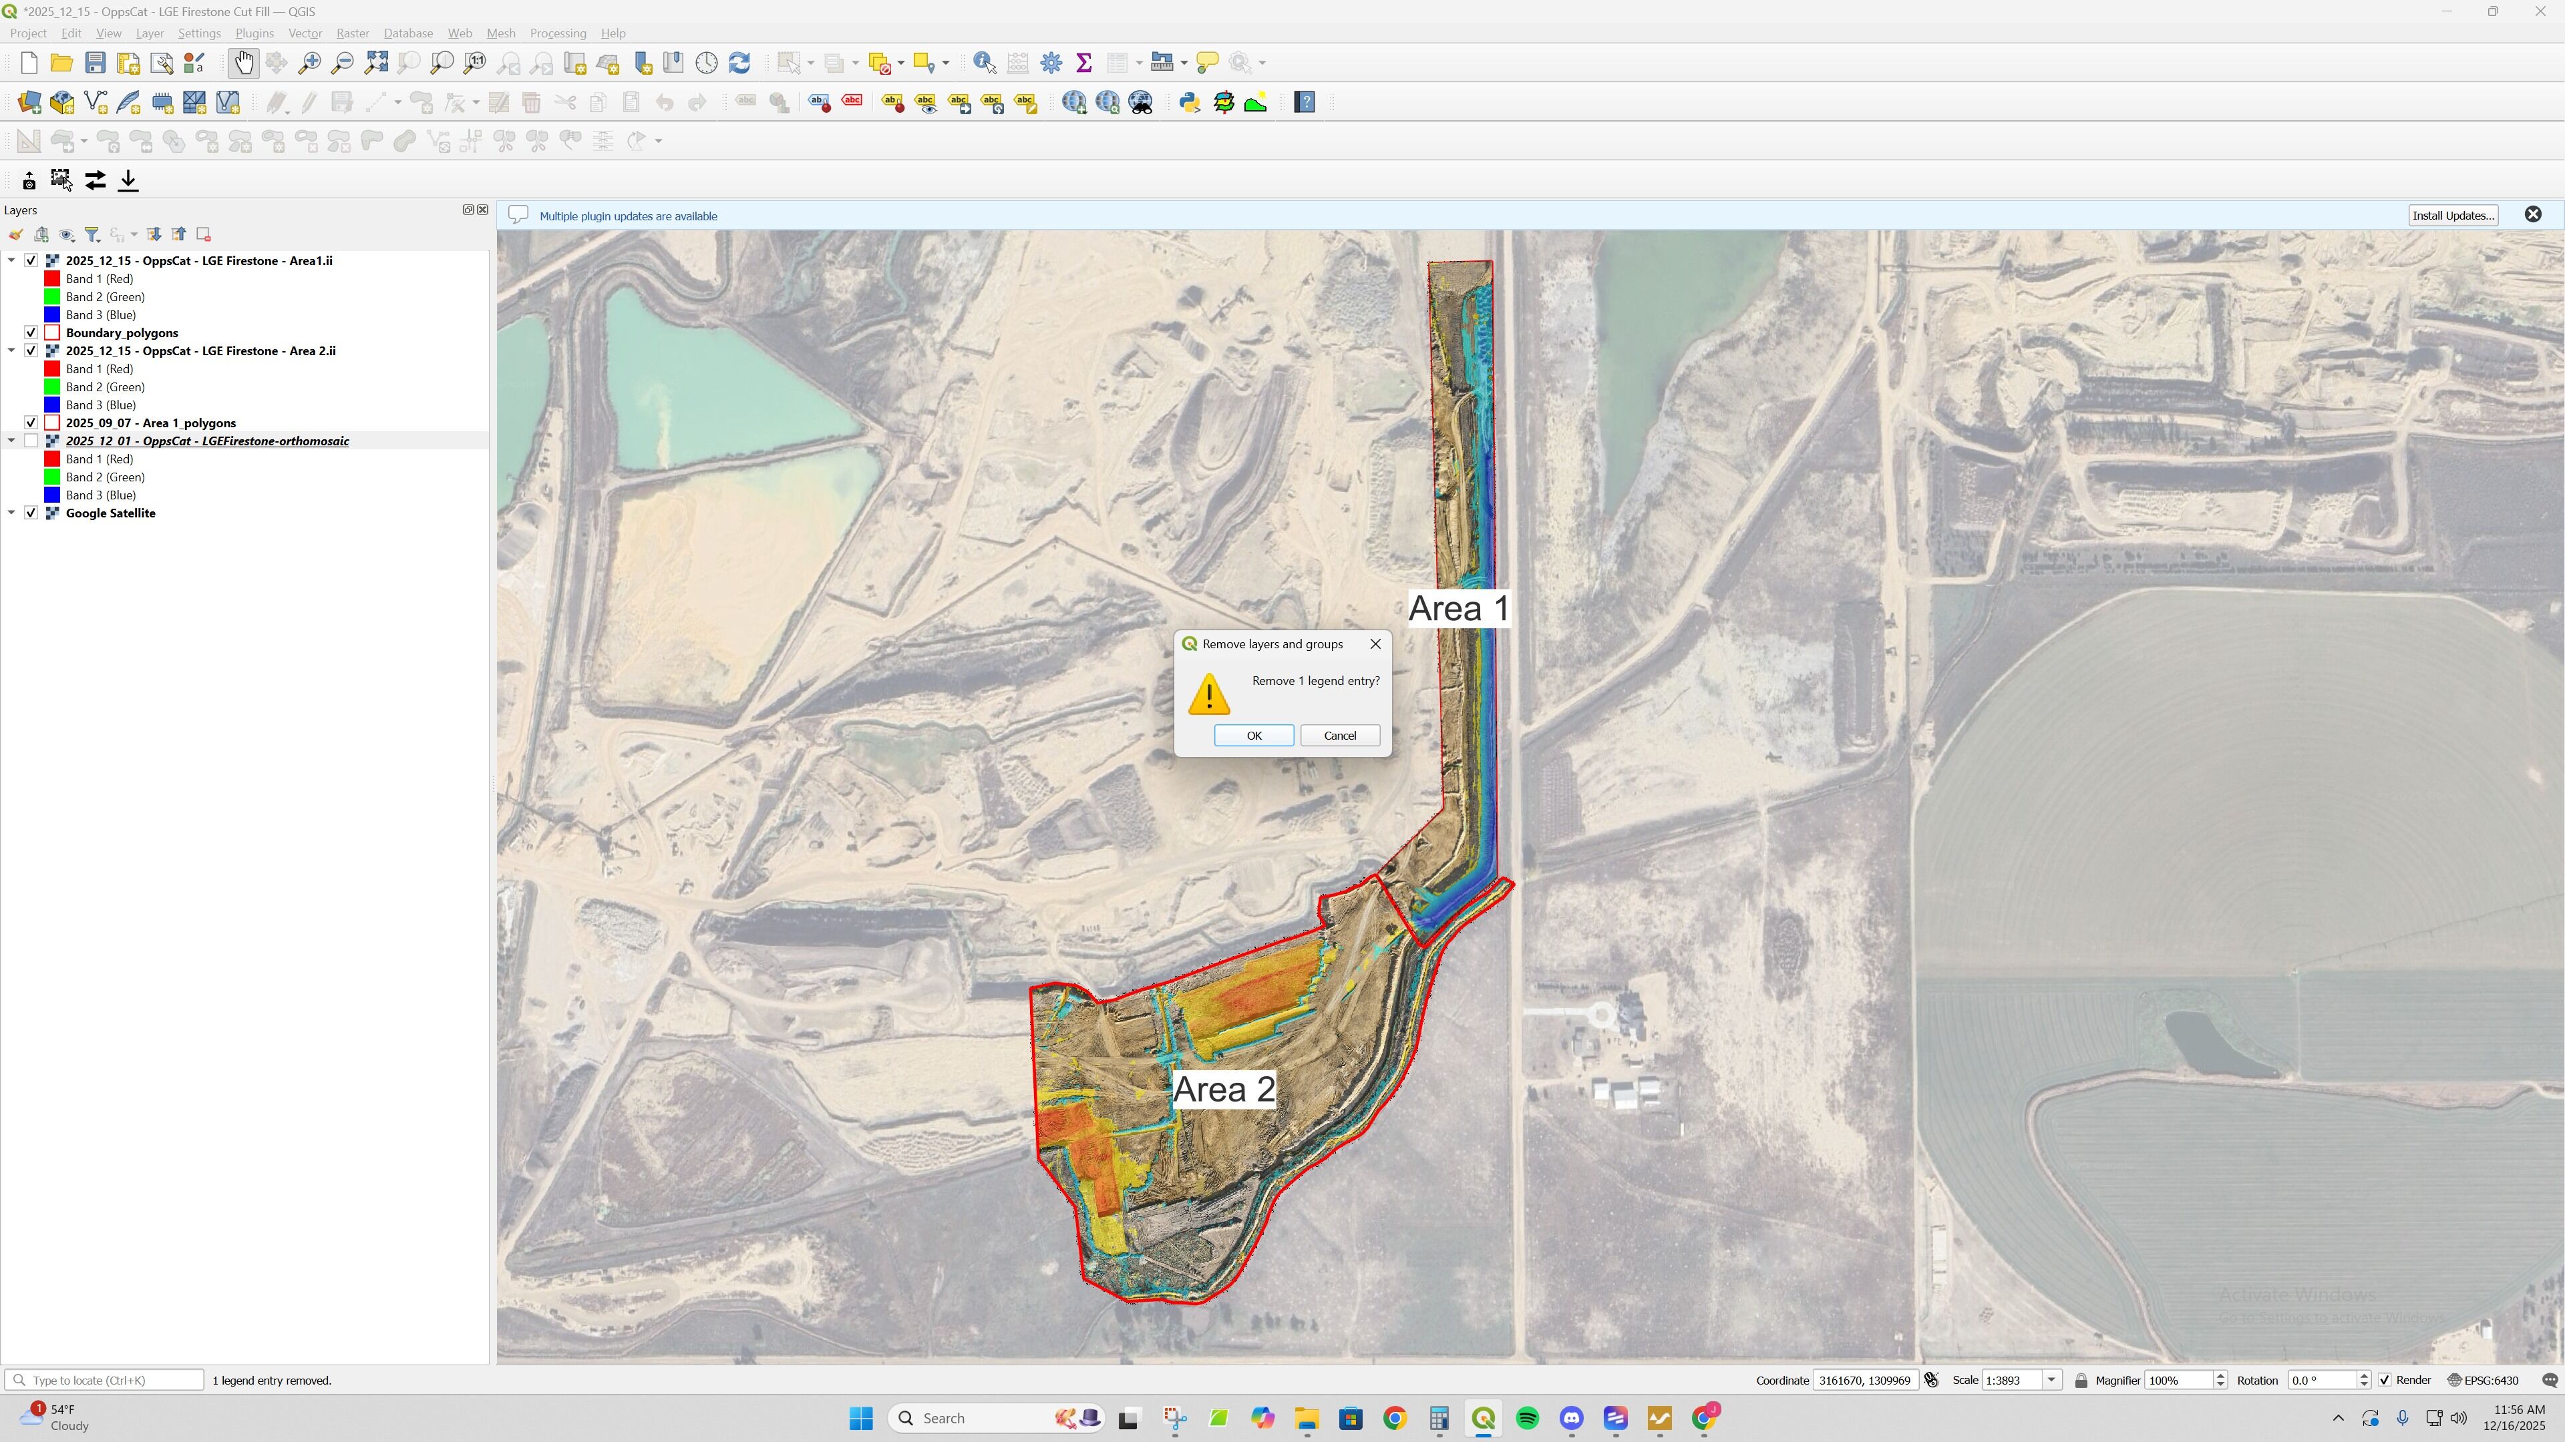The image size is (2565, 1442).
Task: Create a new project with the blank page icon
Action: [29, 63]
